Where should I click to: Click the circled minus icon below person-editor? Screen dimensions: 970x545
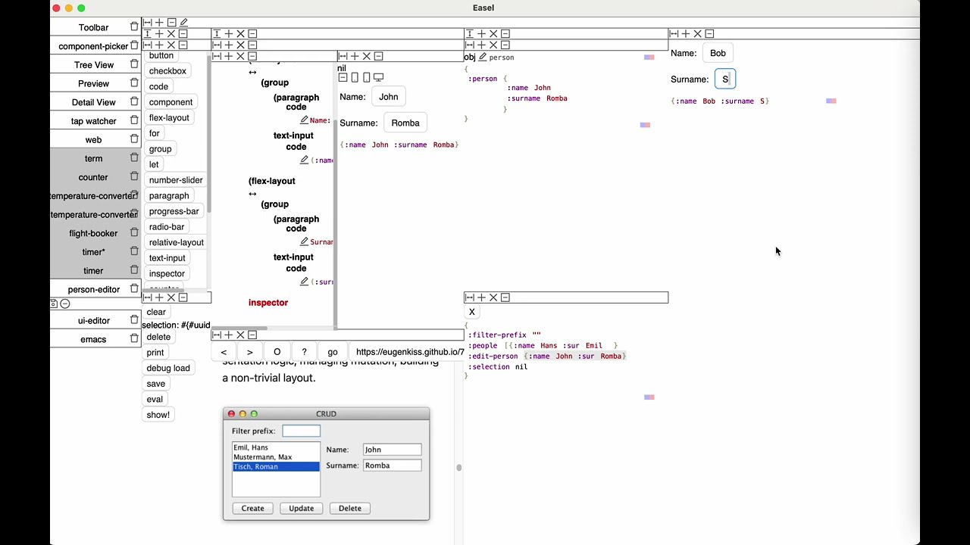tap(65, 304)
